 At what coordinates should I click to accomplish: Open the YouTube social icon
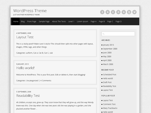click(x=129, y=12)
